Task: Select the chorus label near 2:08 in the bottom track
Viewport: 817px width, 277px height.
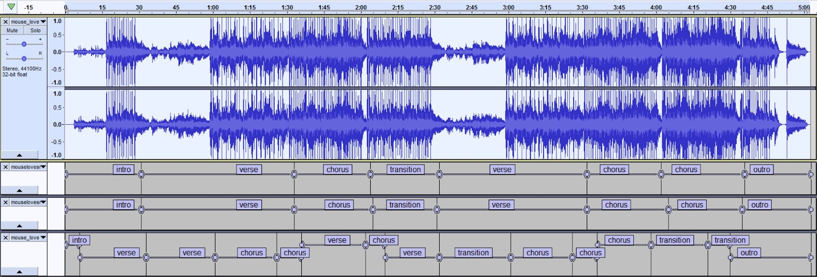Action: pyautogui.click(x=384, y=240)
